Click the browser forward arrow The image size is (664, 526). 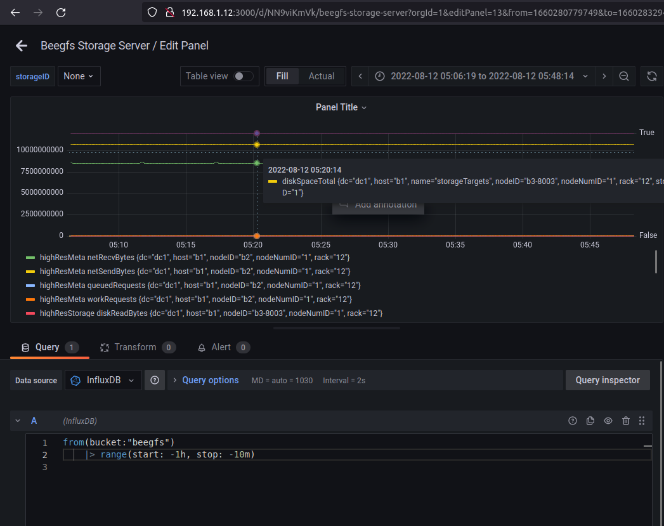click(x=38, y=13)
